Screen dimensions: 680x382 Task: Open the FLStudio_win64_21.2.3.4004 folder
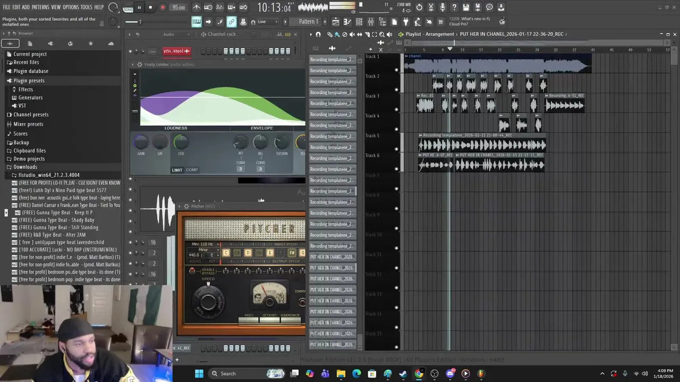pyautogui.click(x=49, y=175)
